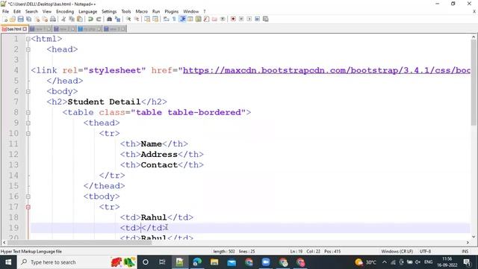The width and height of the screenshot is (478, 269).
Task: Open File Explorer from the taskbar
Action: (214, 262)
